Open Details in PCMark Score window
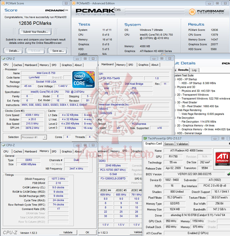This screenshot has height=236, width=230. click(x=14, y=51)
